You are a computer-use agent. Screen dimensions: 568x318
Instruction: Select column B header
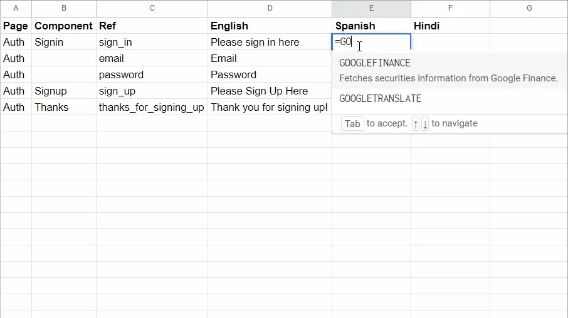64,8
